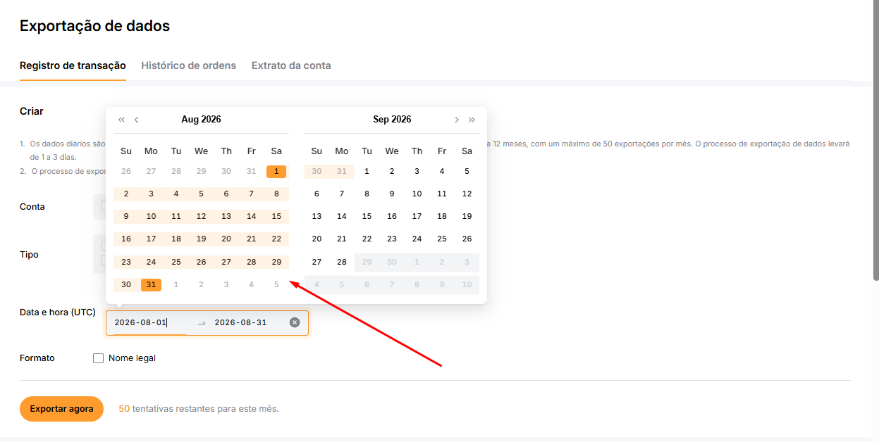The height and width of the screenshot is (442, 879).
Task: Choose August 12 in the calendar
Action: coord(201,216)
